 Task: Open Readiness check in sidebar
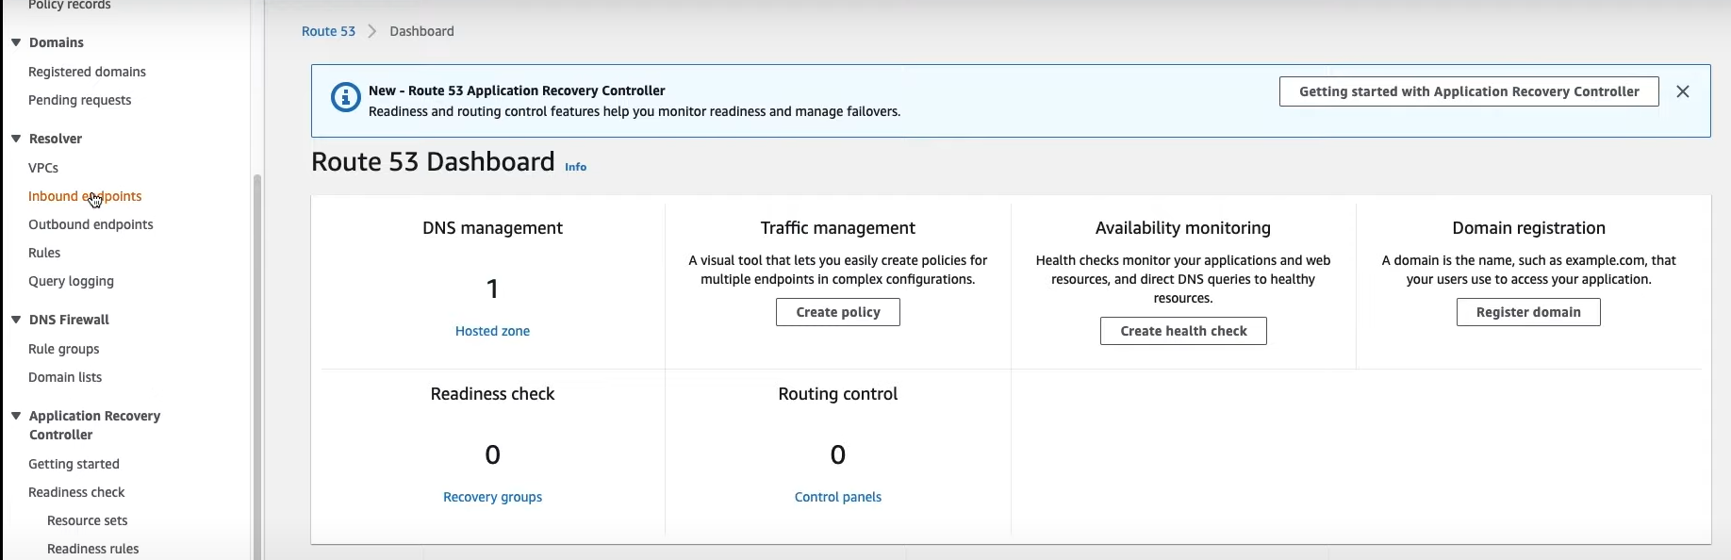(x=76, y=492)
